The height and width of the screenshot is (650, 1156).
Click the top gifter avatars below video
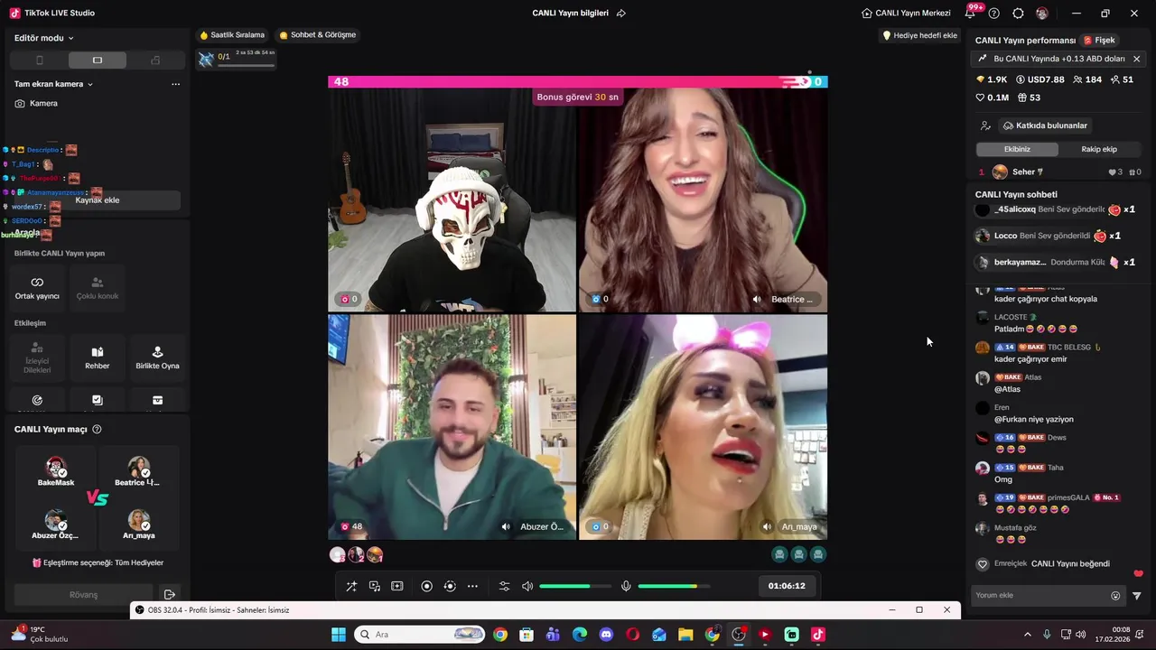click(356, 554)
